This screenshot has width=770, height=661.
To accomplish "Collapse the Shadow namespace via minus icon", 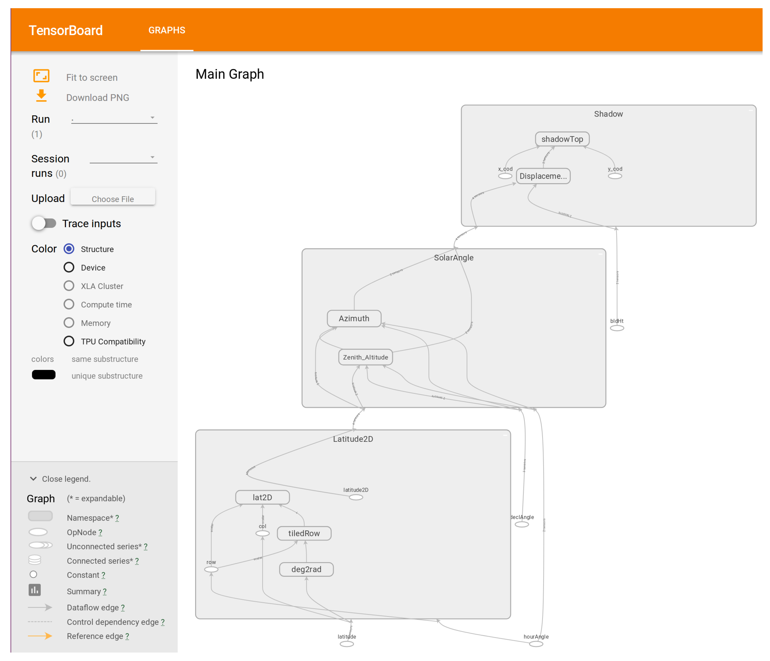I will coord(750,111).
